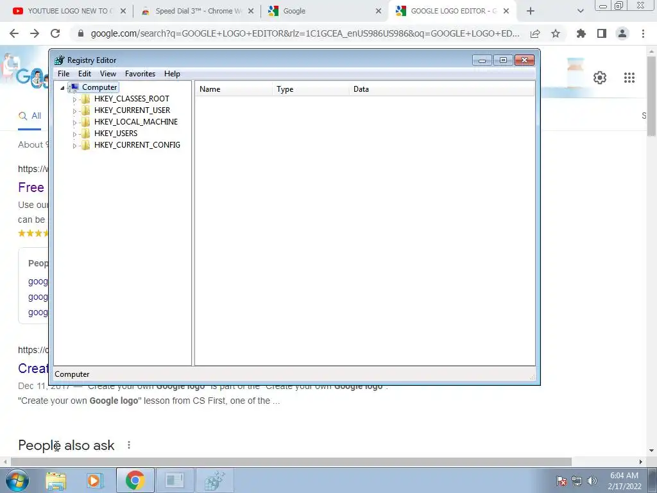Click the HKEY_LOCAL_MACHINE folder icon
The width and height of the screenshot is (657, 493).
pyautogui.click(x=85, y=122)
